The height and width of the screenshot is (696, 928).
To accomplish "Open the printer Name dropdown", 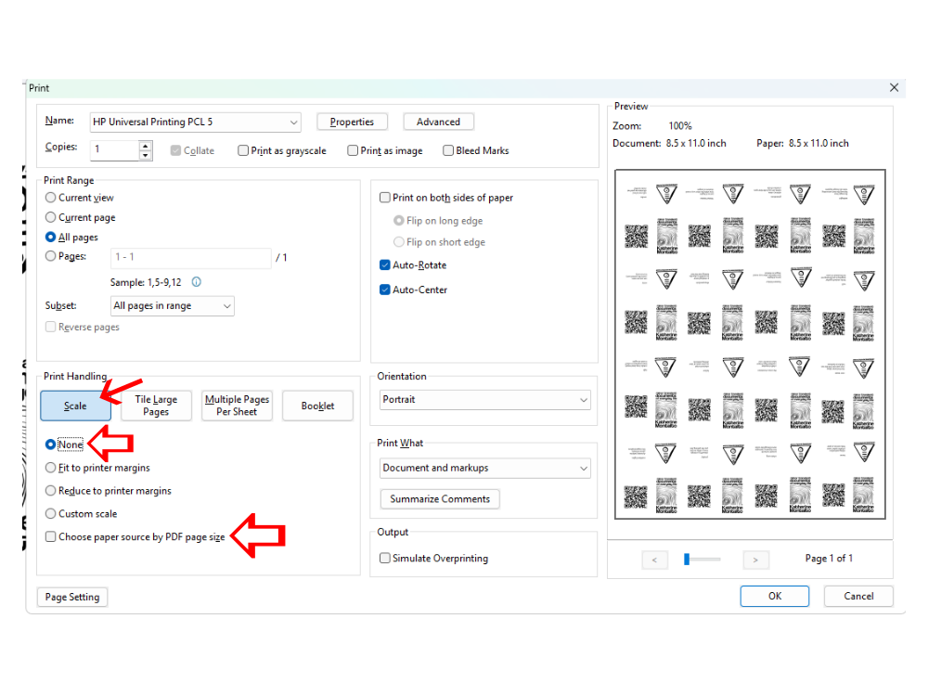I will (x=293, y=122).
